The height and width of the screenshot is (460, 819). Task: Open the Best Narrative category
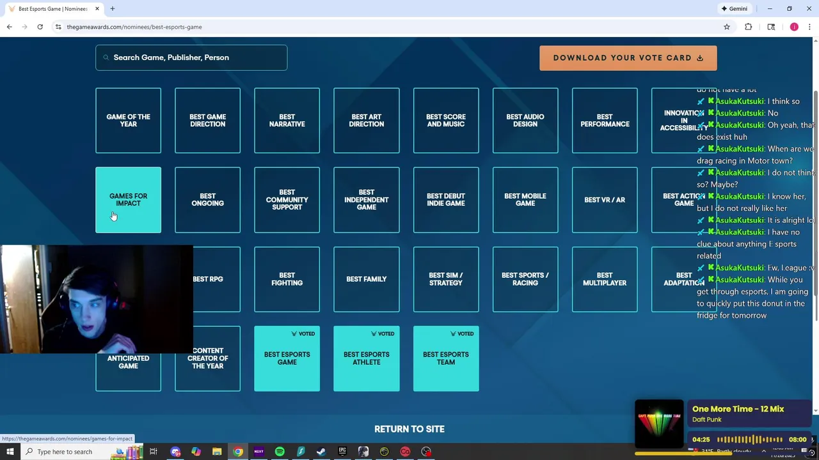pyautogui.click(x=287, y=121)
